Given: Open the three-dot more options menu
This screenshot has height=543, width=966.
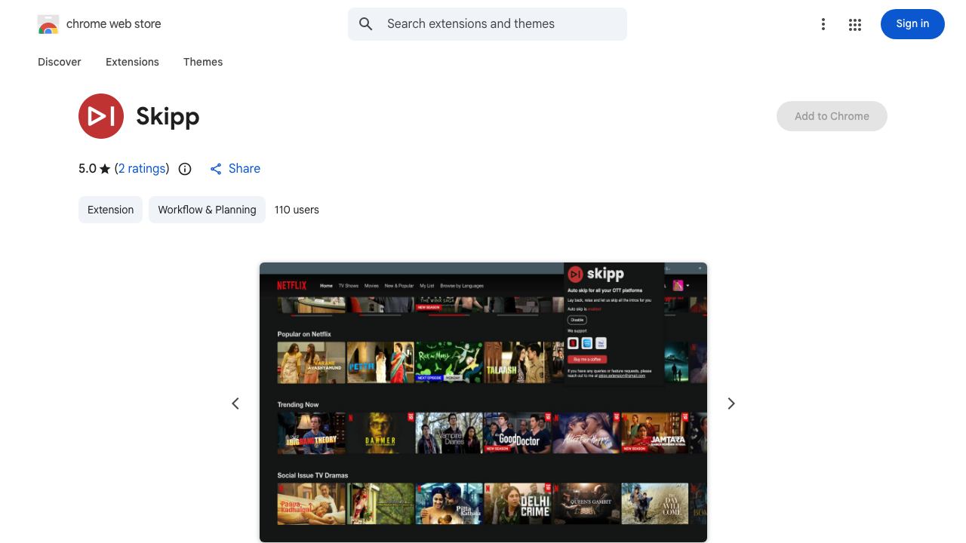Looking at the screenshot, I should (823, 24).
